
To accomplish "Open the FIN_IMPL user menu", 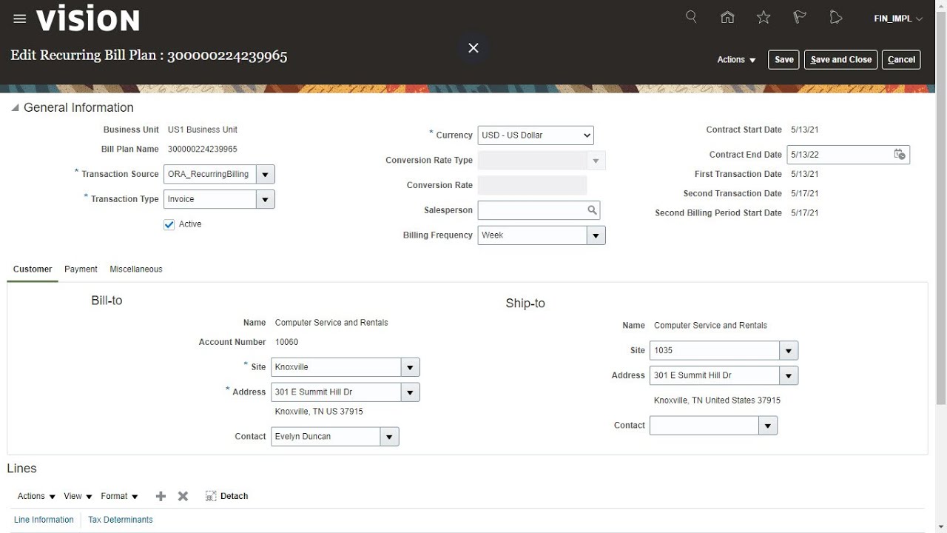I will (898, 19).
